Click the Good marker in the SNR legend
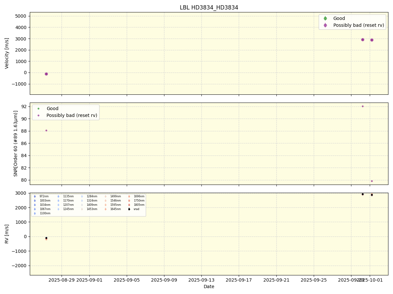 tap(38, 108)
